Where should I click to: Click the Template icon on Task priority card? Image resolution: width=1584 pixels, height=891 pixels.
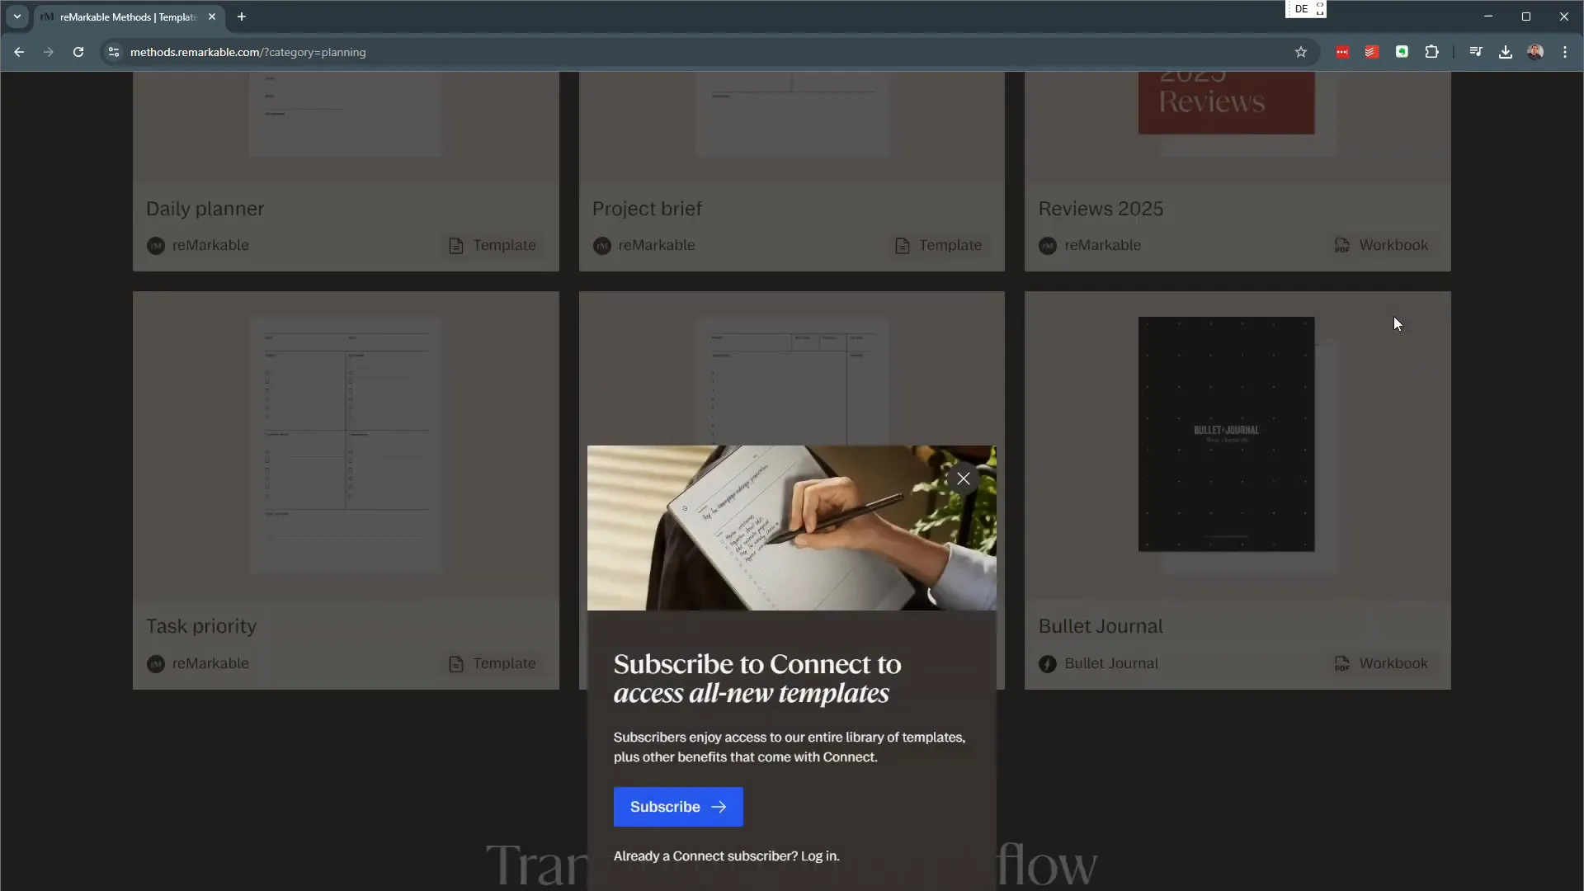coord(456,664)
